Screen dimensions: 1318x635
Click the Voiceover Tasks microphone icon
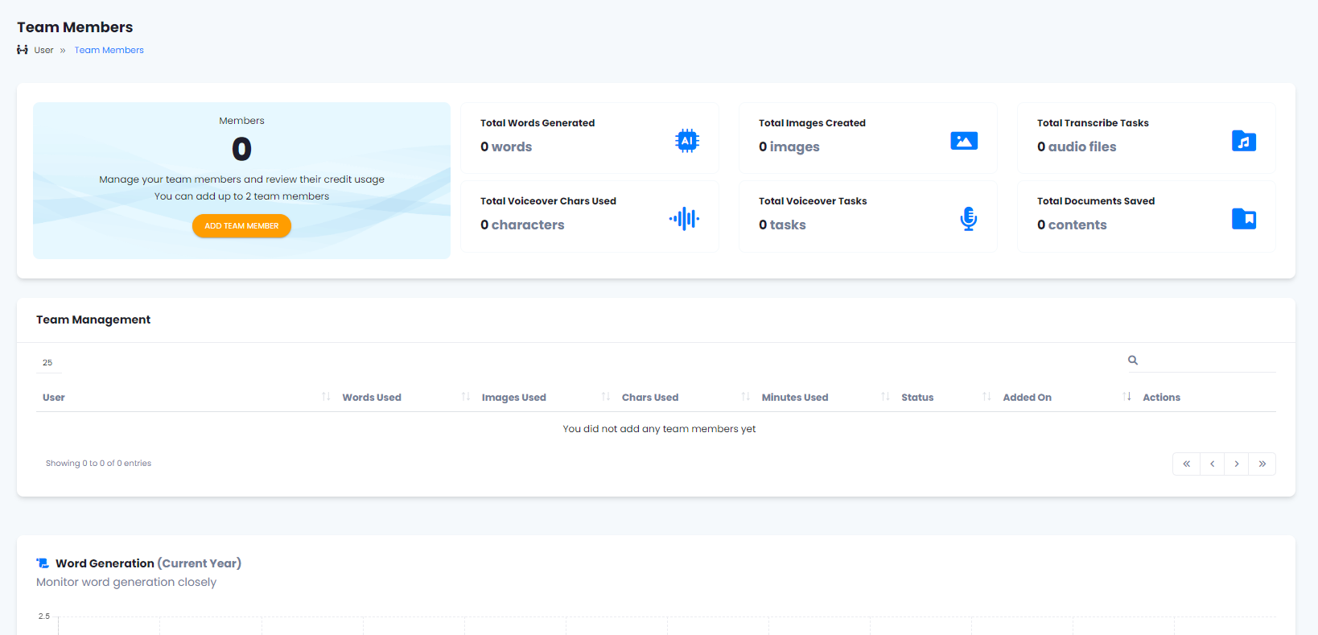coord(968,219)
